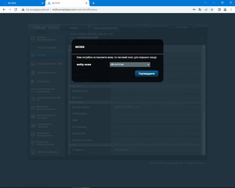
Task: Select the Статус sidebar icon
Action: click(x=33, y=55)
